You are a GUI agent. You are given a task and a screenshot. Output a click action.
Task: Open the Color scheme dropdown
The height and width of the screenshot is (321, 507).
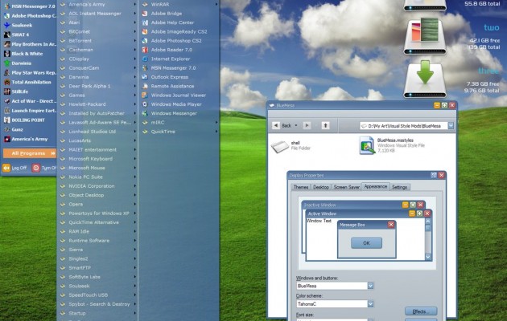point(370,304)
